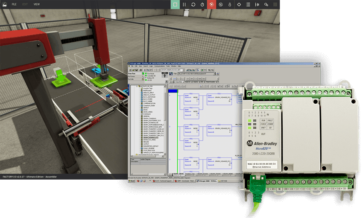Switch to RSLogix 5000 taskbar button

[x=207, y=181]
